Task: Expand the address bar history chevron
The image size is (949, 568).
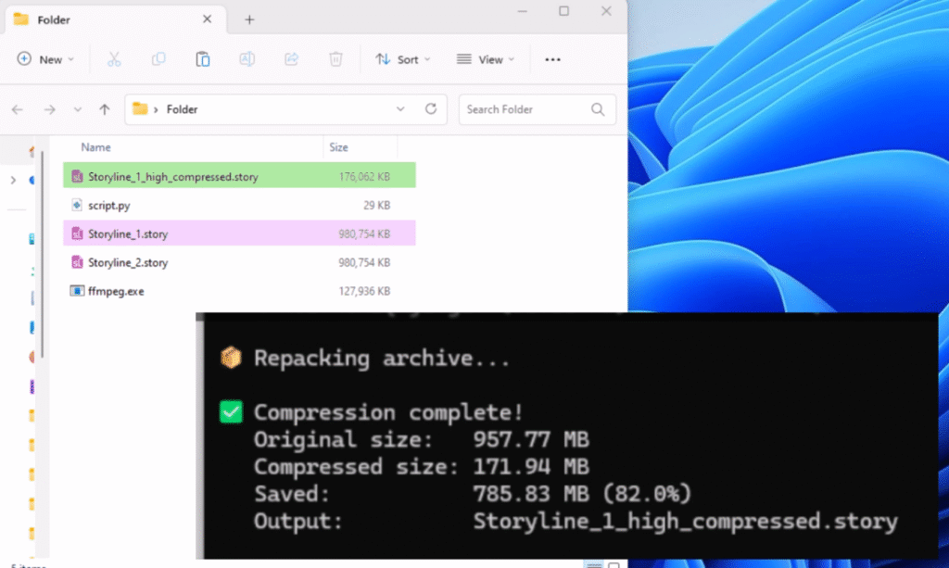Action: tap(400, 109)
